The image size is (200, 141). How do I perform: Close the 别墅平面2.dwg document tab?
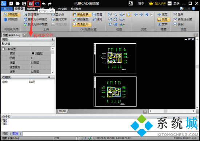click(x=24, y=35)
